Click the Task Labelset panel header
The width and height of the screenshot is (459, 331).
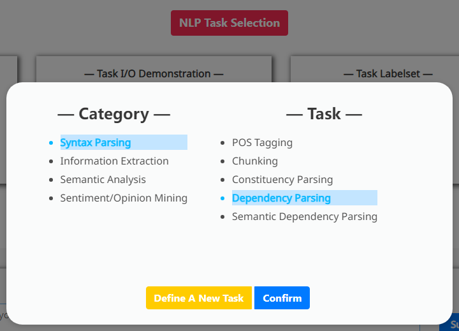(388, 74)
